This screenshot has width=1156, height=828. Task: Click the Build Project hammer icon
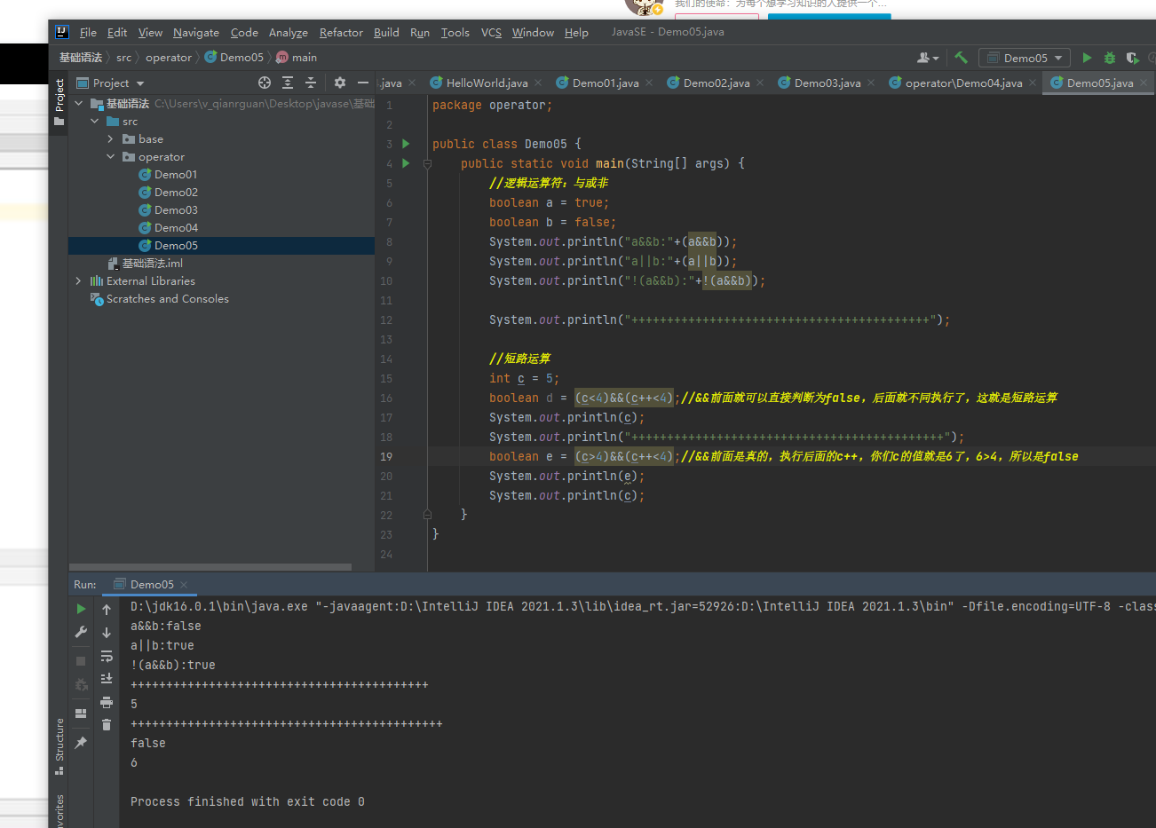(x=961, y=58)
